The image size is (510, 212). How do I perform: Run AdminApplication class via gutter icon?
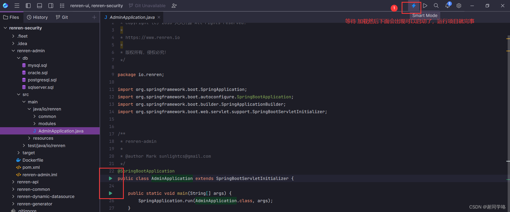110,178
